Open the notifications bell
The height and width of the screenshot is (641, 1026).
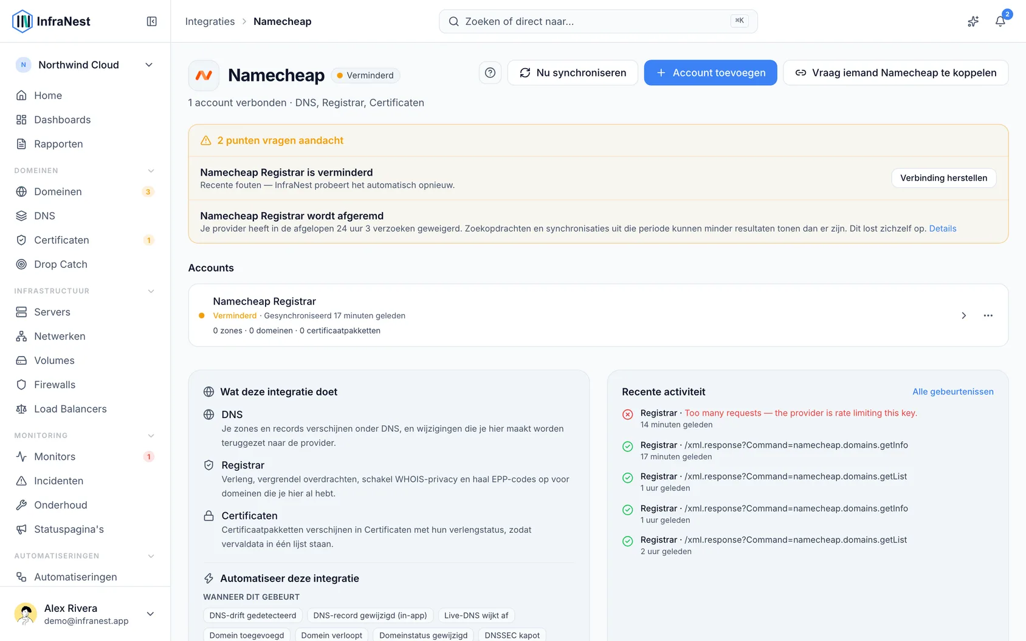pos(1000,21)
